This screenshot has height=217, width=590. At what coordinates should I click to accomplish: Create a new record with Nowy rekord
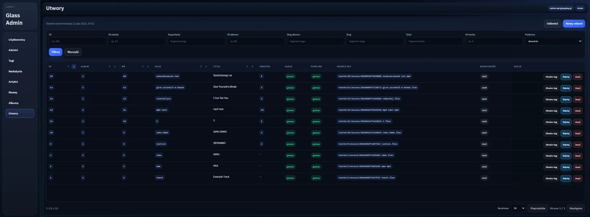click(x=574, y=24)
